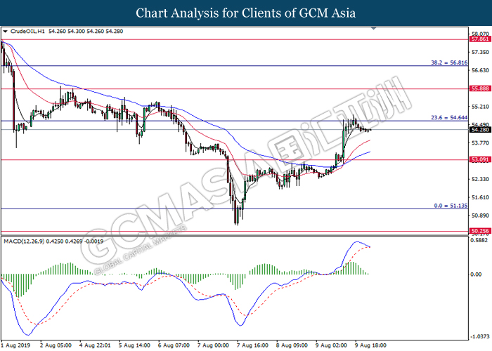Click the 7 Aug 00:00 time label

click(214, 345)
